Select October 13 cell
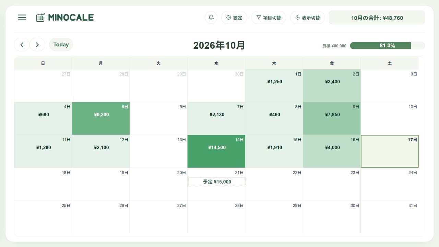The height and width of the screenshot is (247, 439). [x=158, y=151]
